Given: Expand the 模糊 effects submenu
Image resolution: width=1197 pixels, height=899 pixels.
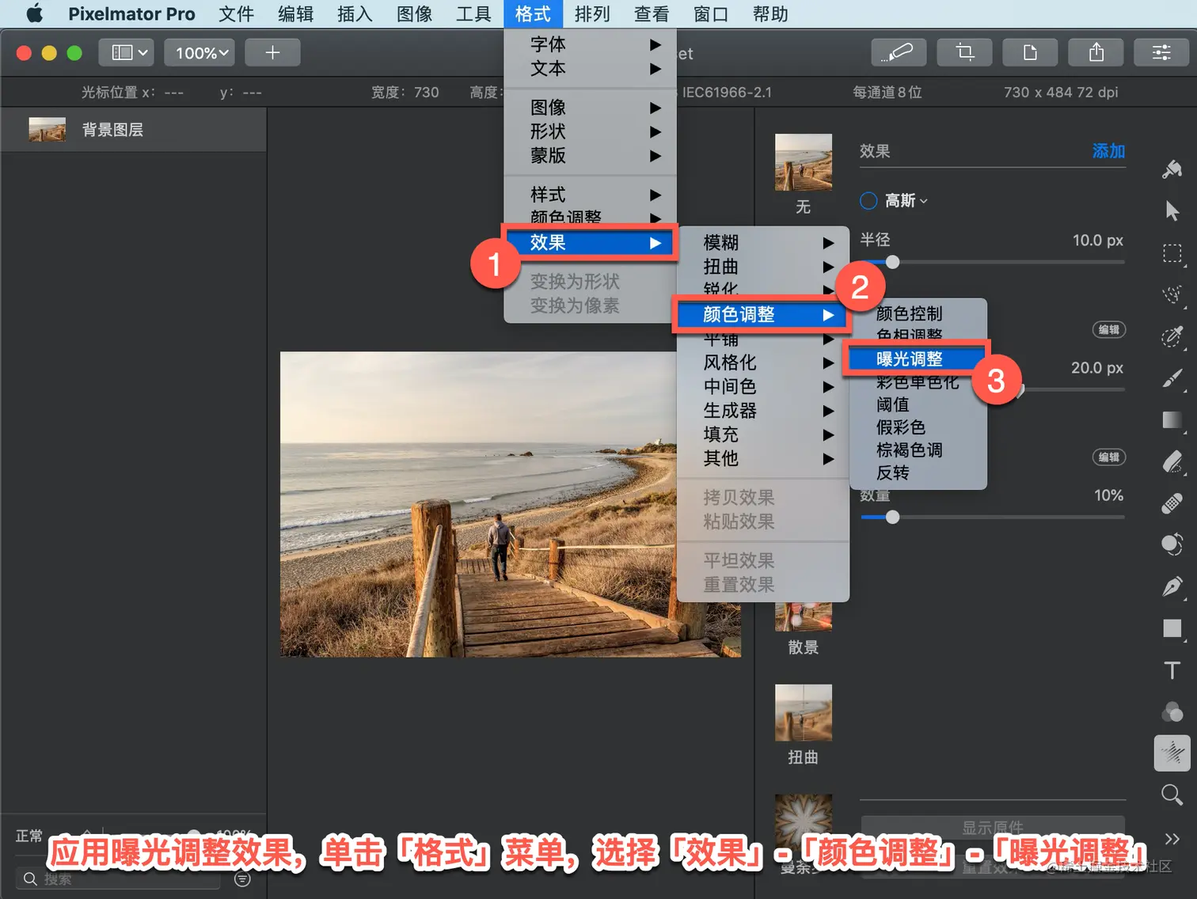Looking at the screenshot, I should (x=763, y=242).
